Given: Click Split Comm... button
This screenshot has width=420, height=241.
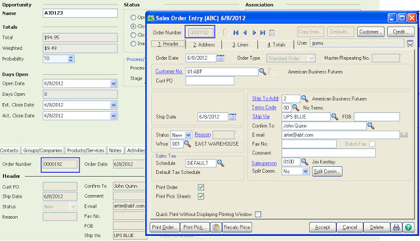Looking at the screenshot, I should [327, 171].
